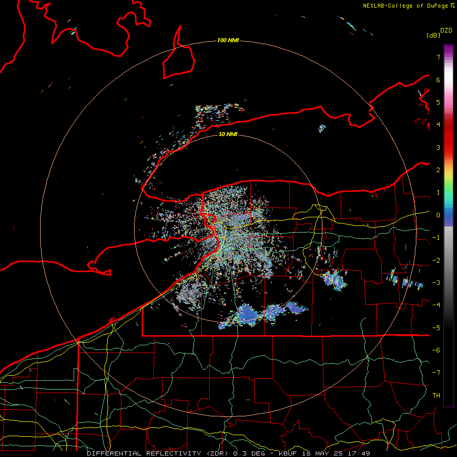Screen dimensions: 457x457
Task: Click the 5 value on the color scale
Action: click(438, 102)
